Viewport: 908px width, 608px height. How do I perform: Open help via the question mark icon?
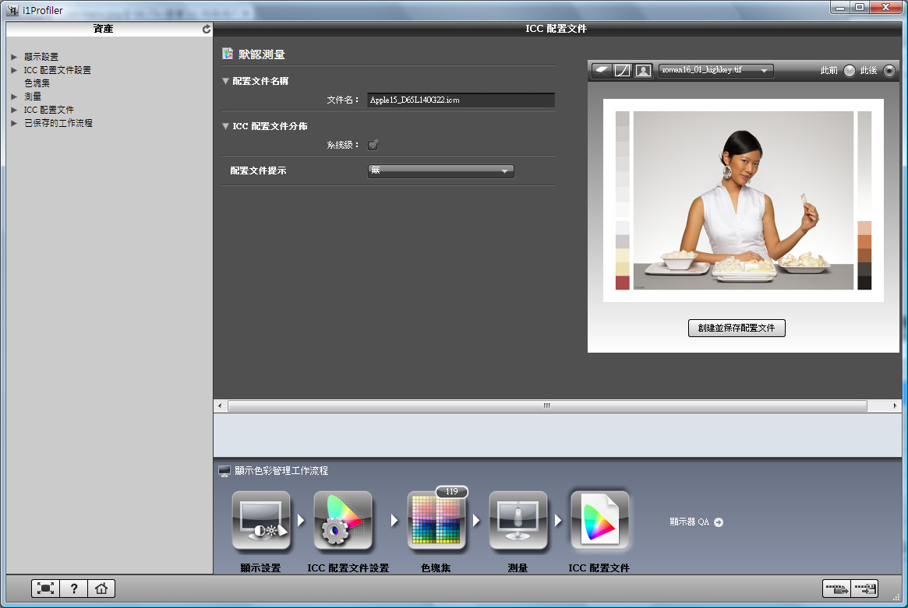tap(73, 589)
